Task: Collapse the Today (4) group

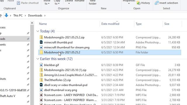Action: click(x=38, y=31)
